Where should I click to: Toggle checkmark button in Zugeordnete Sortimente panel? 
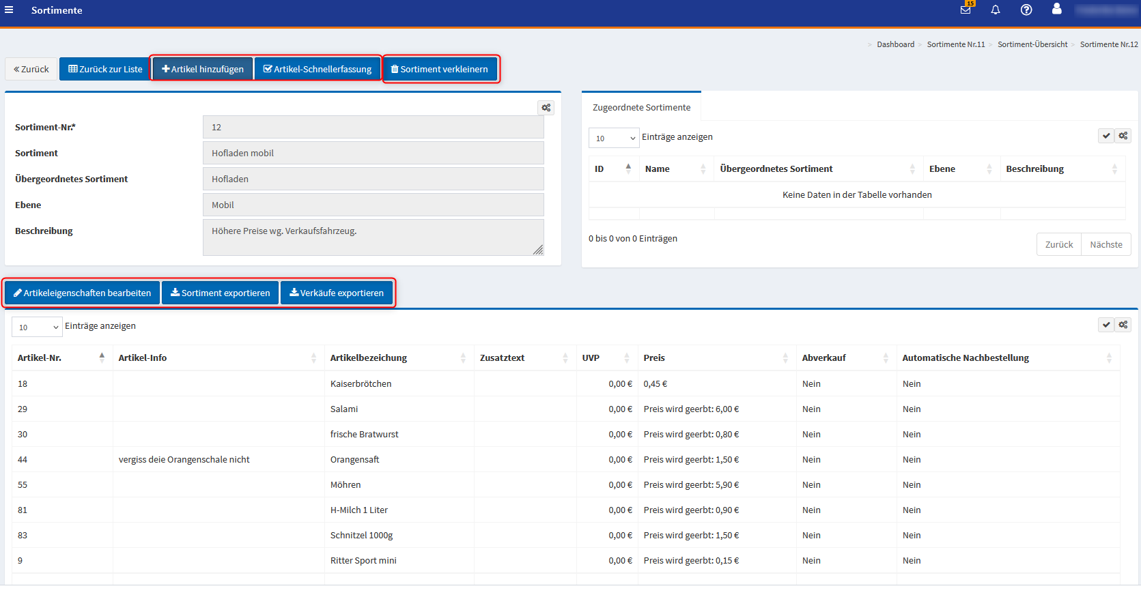1106,136
